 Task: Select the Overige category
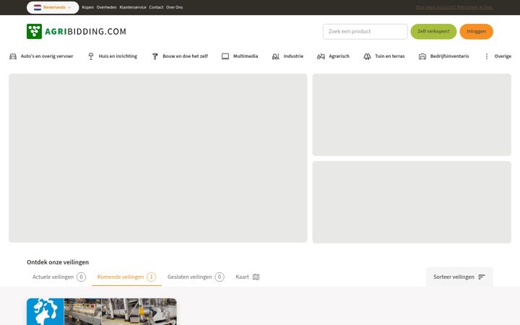tap(498, 56)
